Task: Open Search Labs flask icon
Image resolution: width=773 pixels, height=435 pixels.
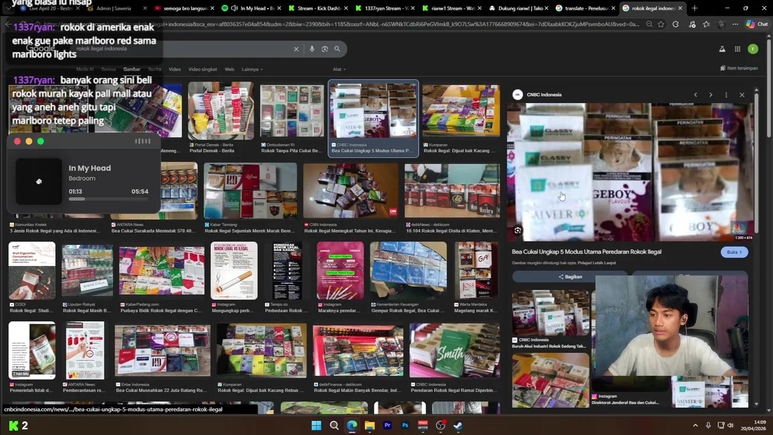Action: [x=722, y=49]
